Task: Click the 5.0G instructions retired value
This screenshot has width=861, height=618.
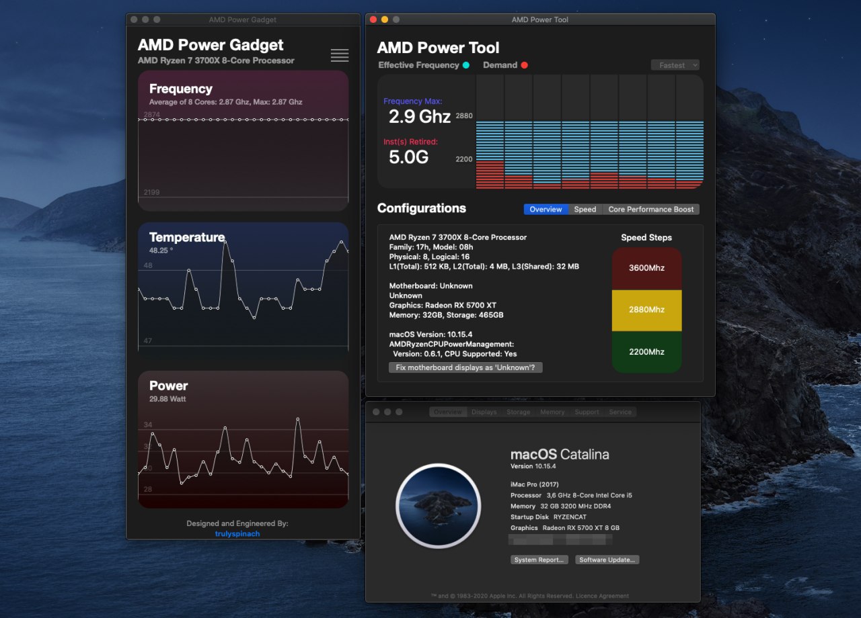Action: (x=408, y=157)
